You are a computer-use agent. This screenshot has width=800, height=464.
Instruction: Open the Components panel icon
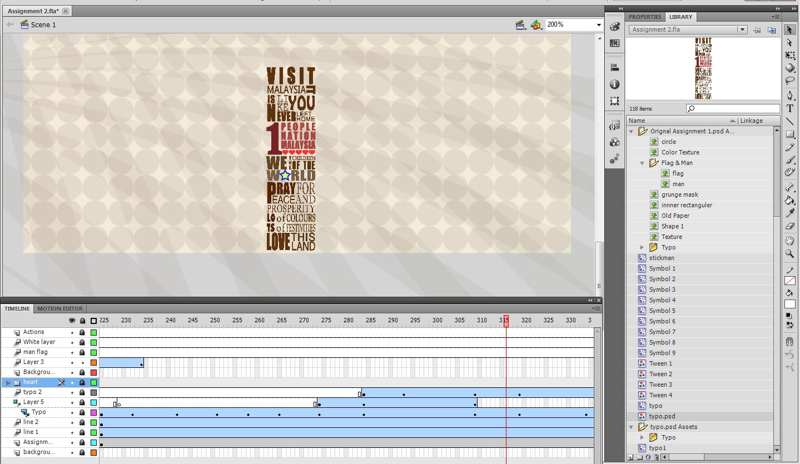(x=615, y=142)
